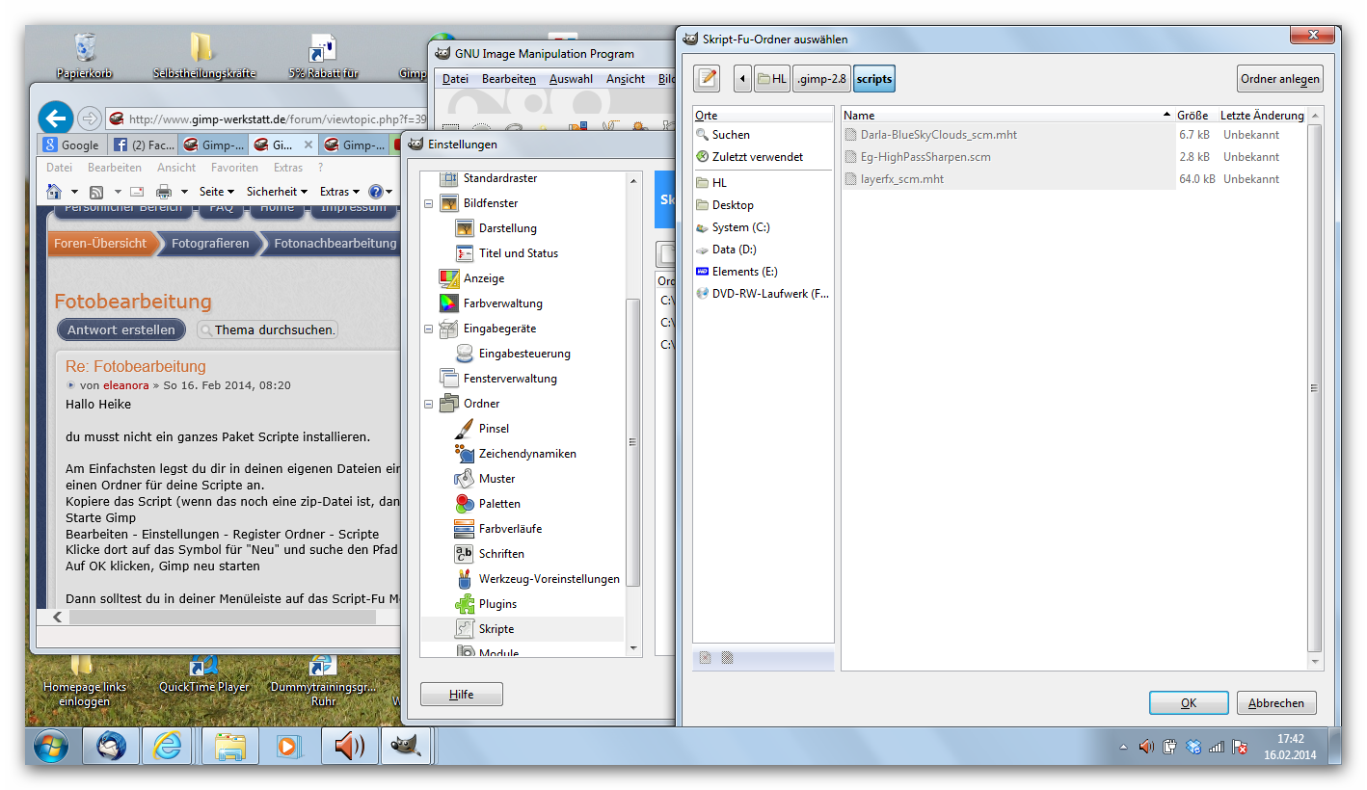The width and height of the screenshot is (1367, 790).
Task: Go back in Internet Explorer
Action: pyautogui.click(x=56, y=118)
